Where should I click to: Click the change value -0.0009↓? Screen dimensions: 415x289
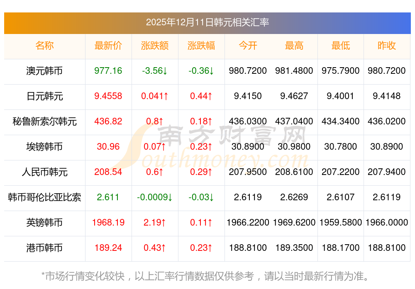coord(155,197)
